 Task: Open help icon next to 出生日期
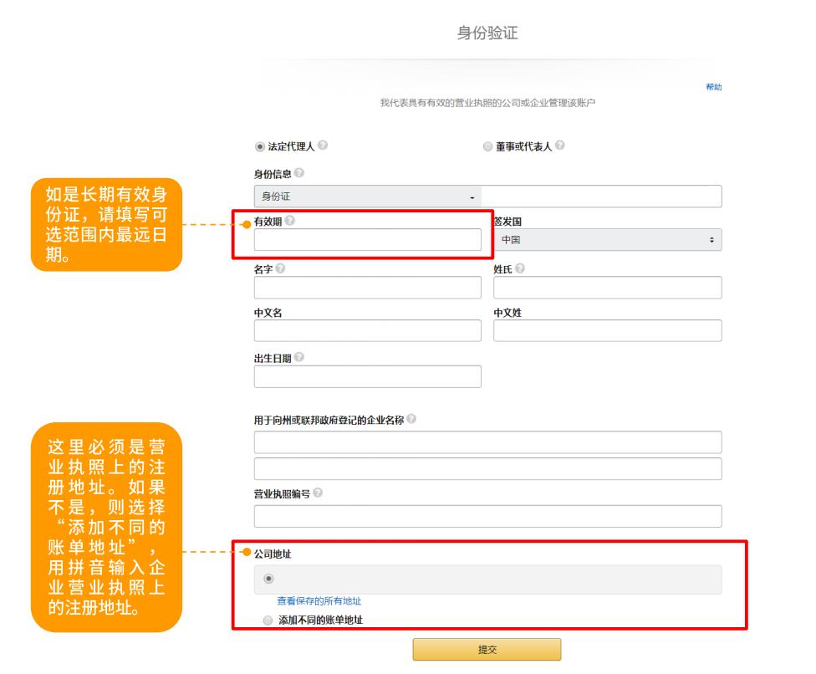pos(300,358)
